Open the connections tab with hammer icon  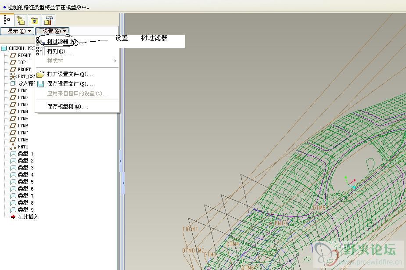[48, 20]
